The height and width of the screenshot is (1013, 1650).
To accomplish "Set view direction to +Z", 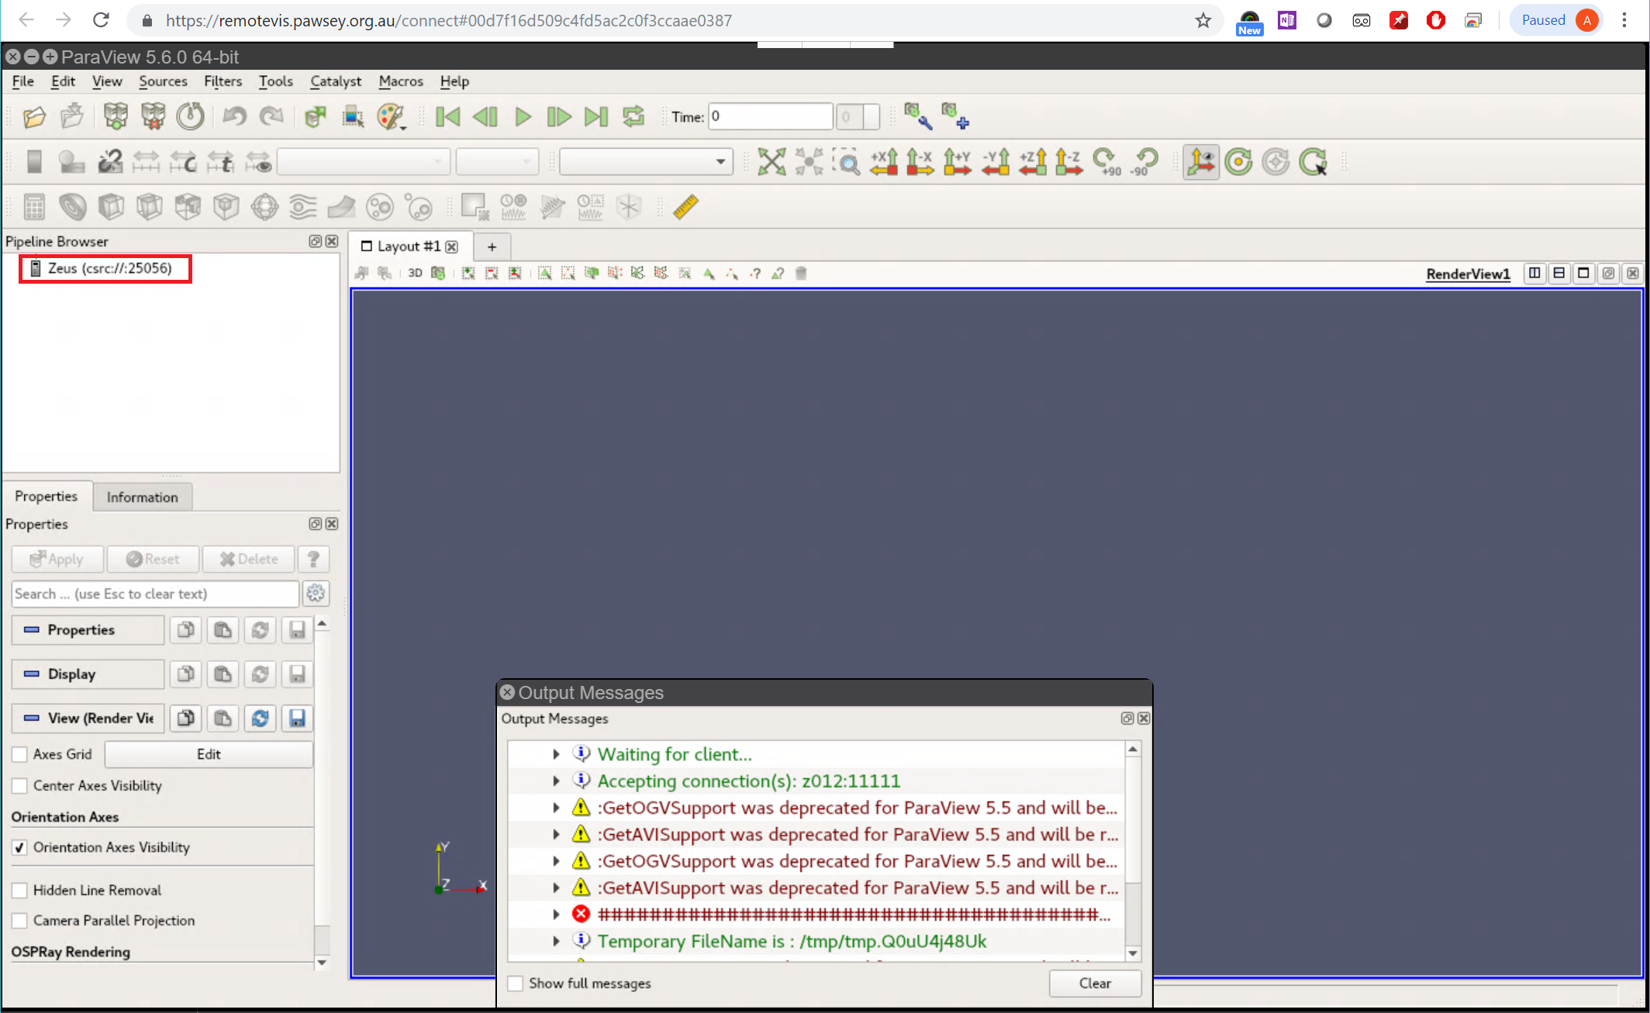I will (1033, 161).
